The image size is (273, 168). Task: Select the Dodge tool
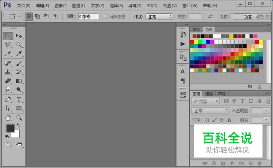(x=19, y=90)
